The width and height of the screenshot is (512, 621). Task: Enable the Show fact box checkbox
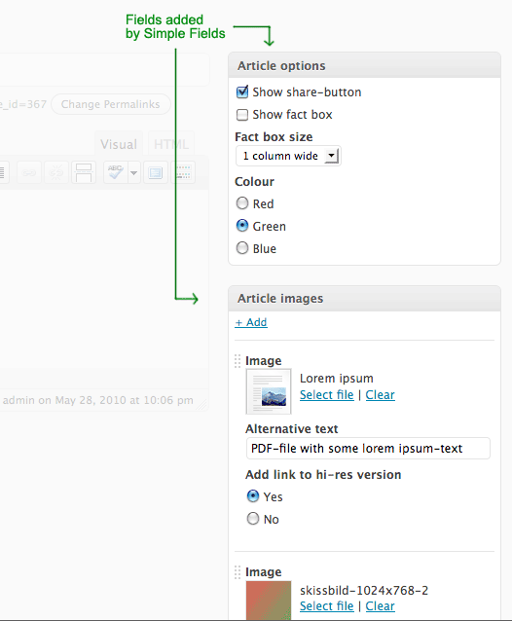pos(242,115)
